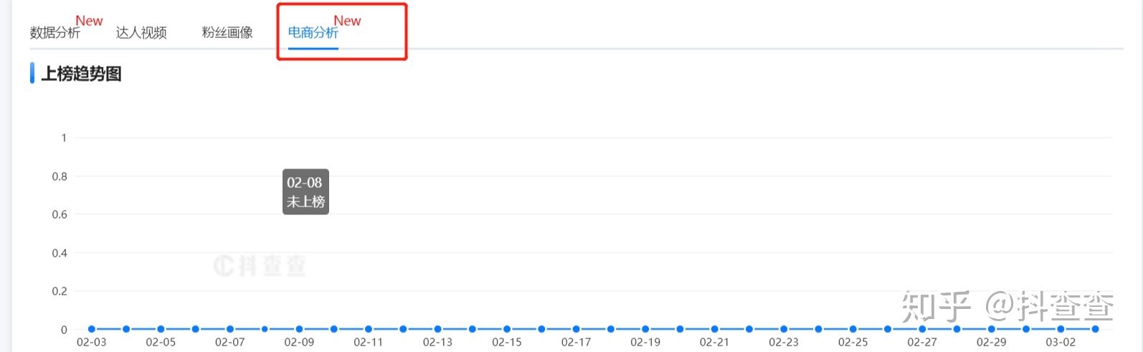The height and width of the screenshot is (352, 1143).
Task: Click the data point above 02-05
Action: coord(161,329)
